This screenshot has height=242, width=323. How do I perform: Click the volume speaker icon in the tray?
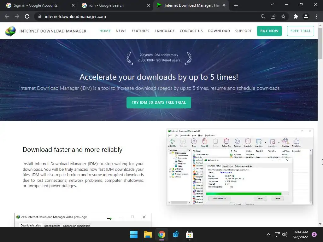(285, 234)
